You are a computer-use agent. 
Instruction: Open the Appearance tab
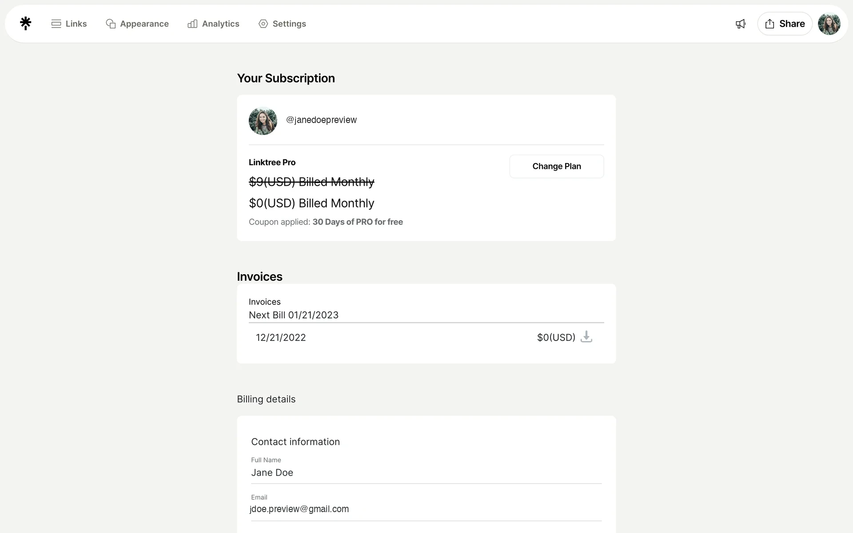(137, 24)
